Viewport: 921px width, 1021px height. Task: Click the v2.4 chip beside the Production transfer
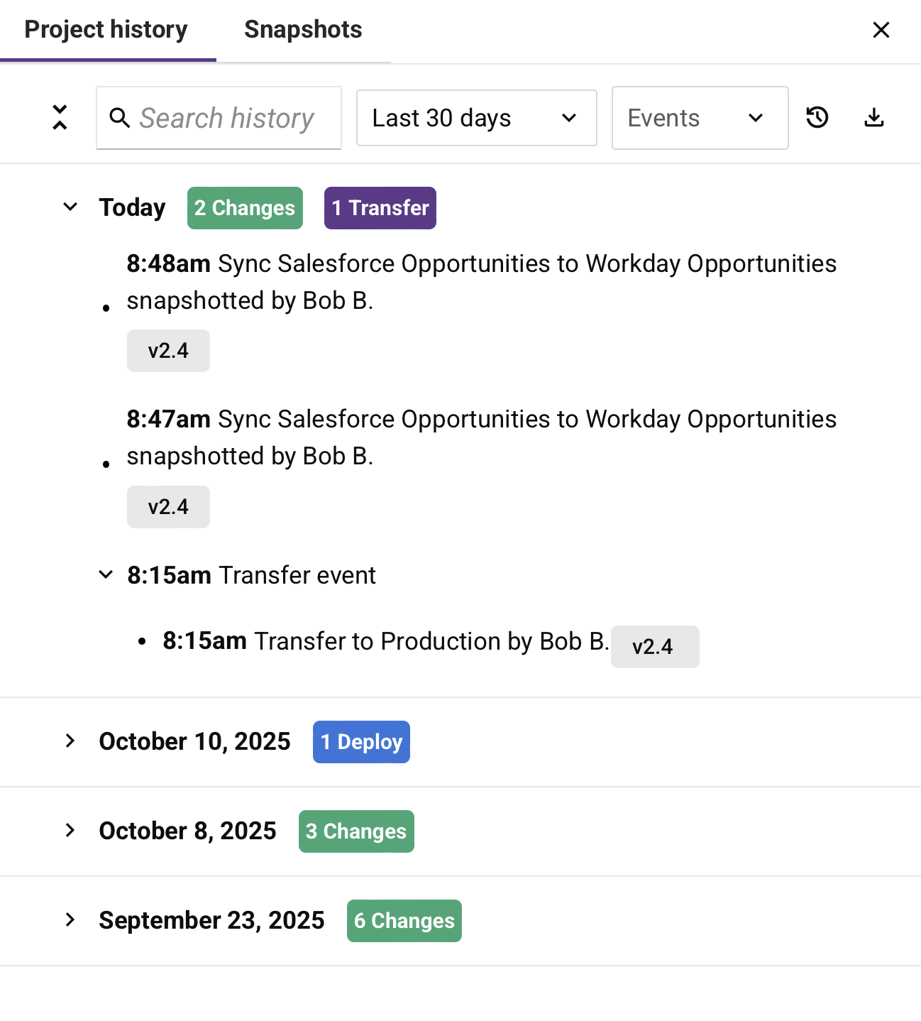pos(655,647)
